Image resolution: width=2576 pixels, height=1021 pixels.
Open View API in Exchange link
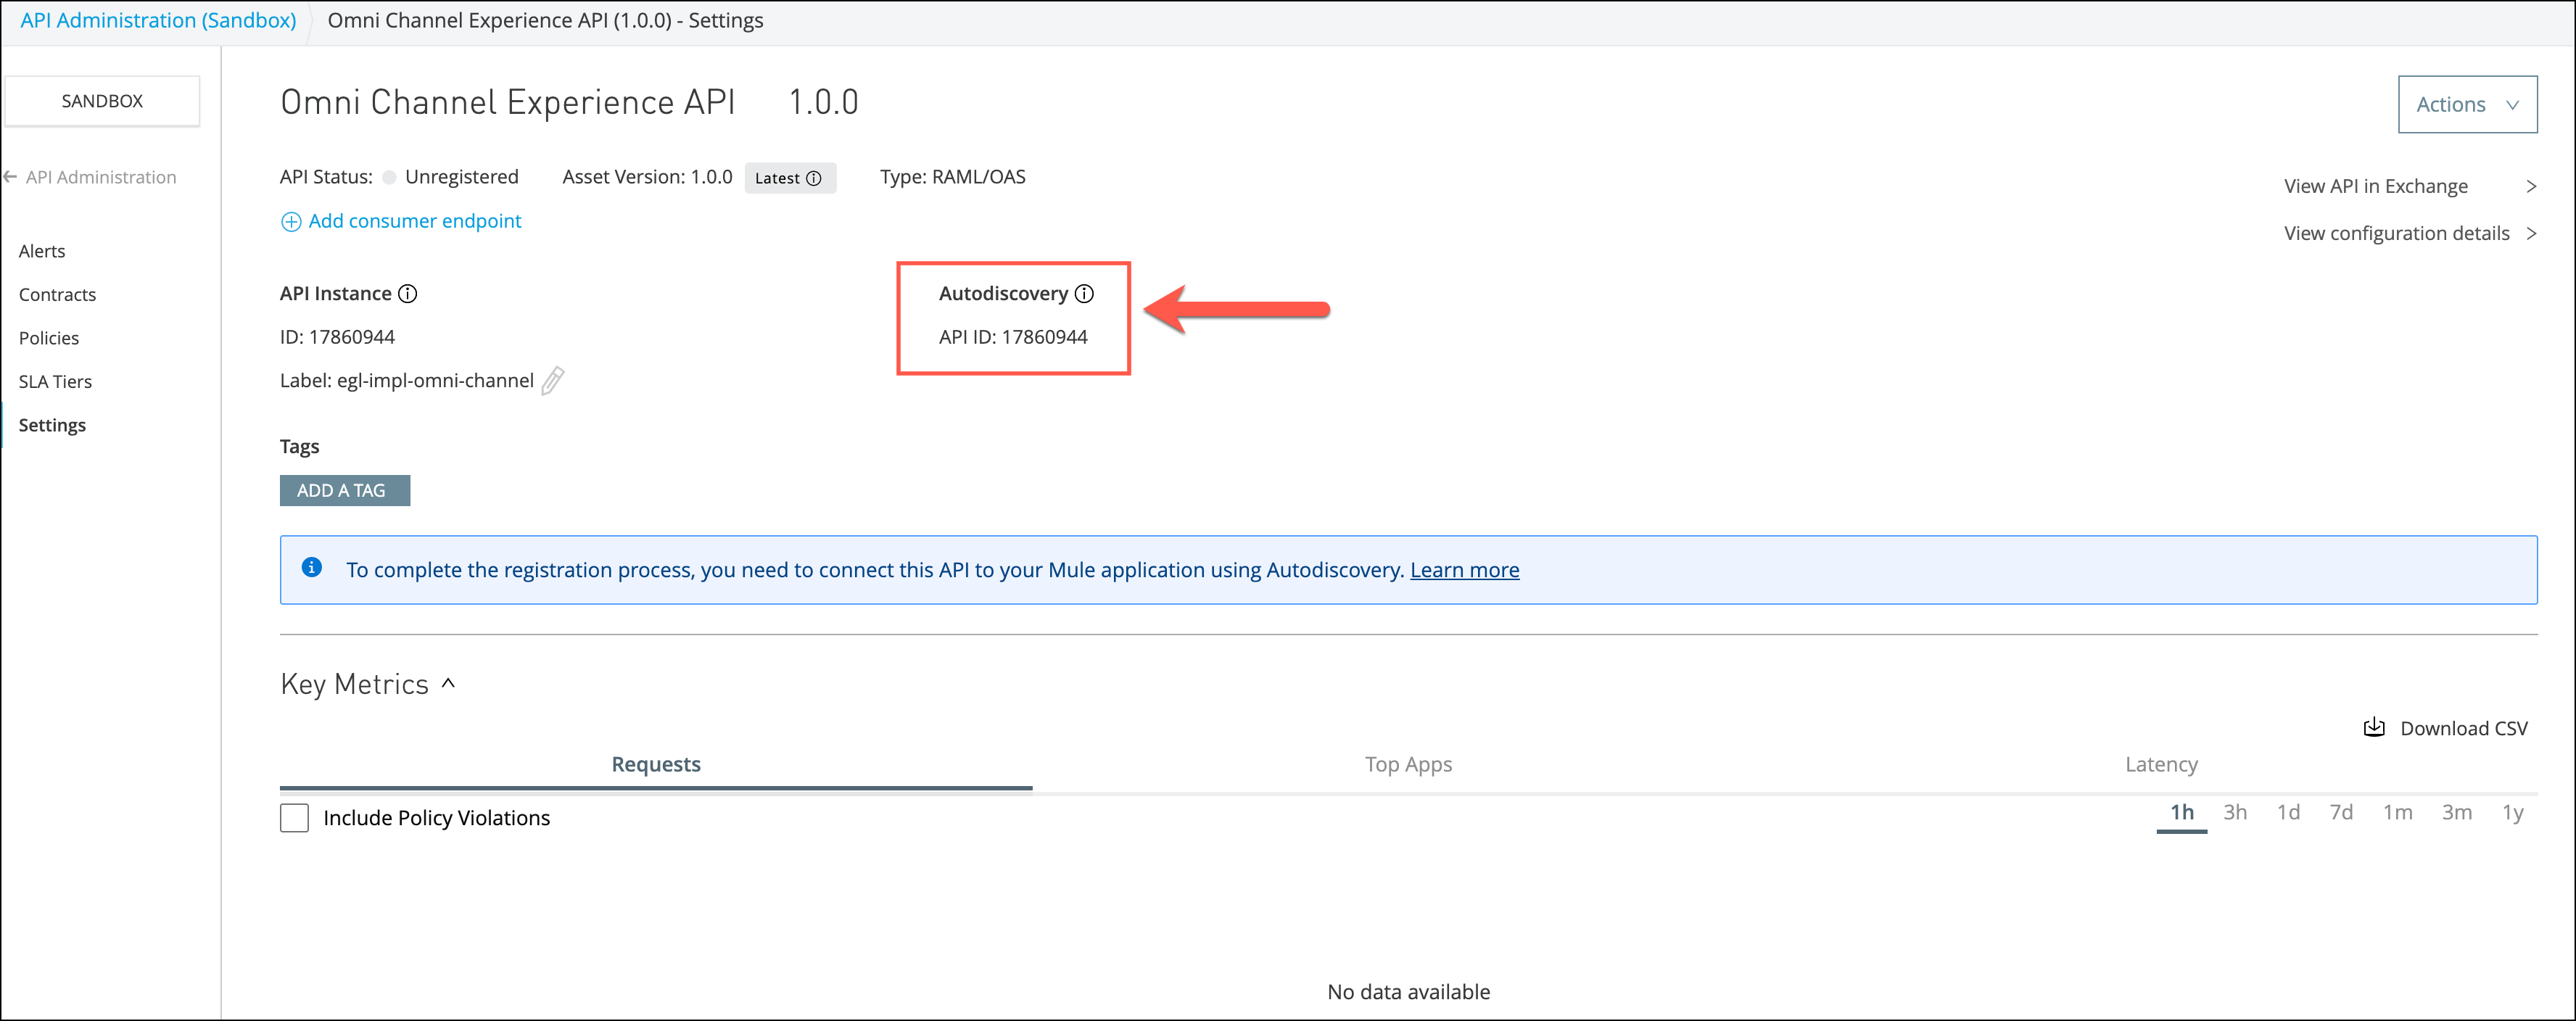click(2375, 186)
